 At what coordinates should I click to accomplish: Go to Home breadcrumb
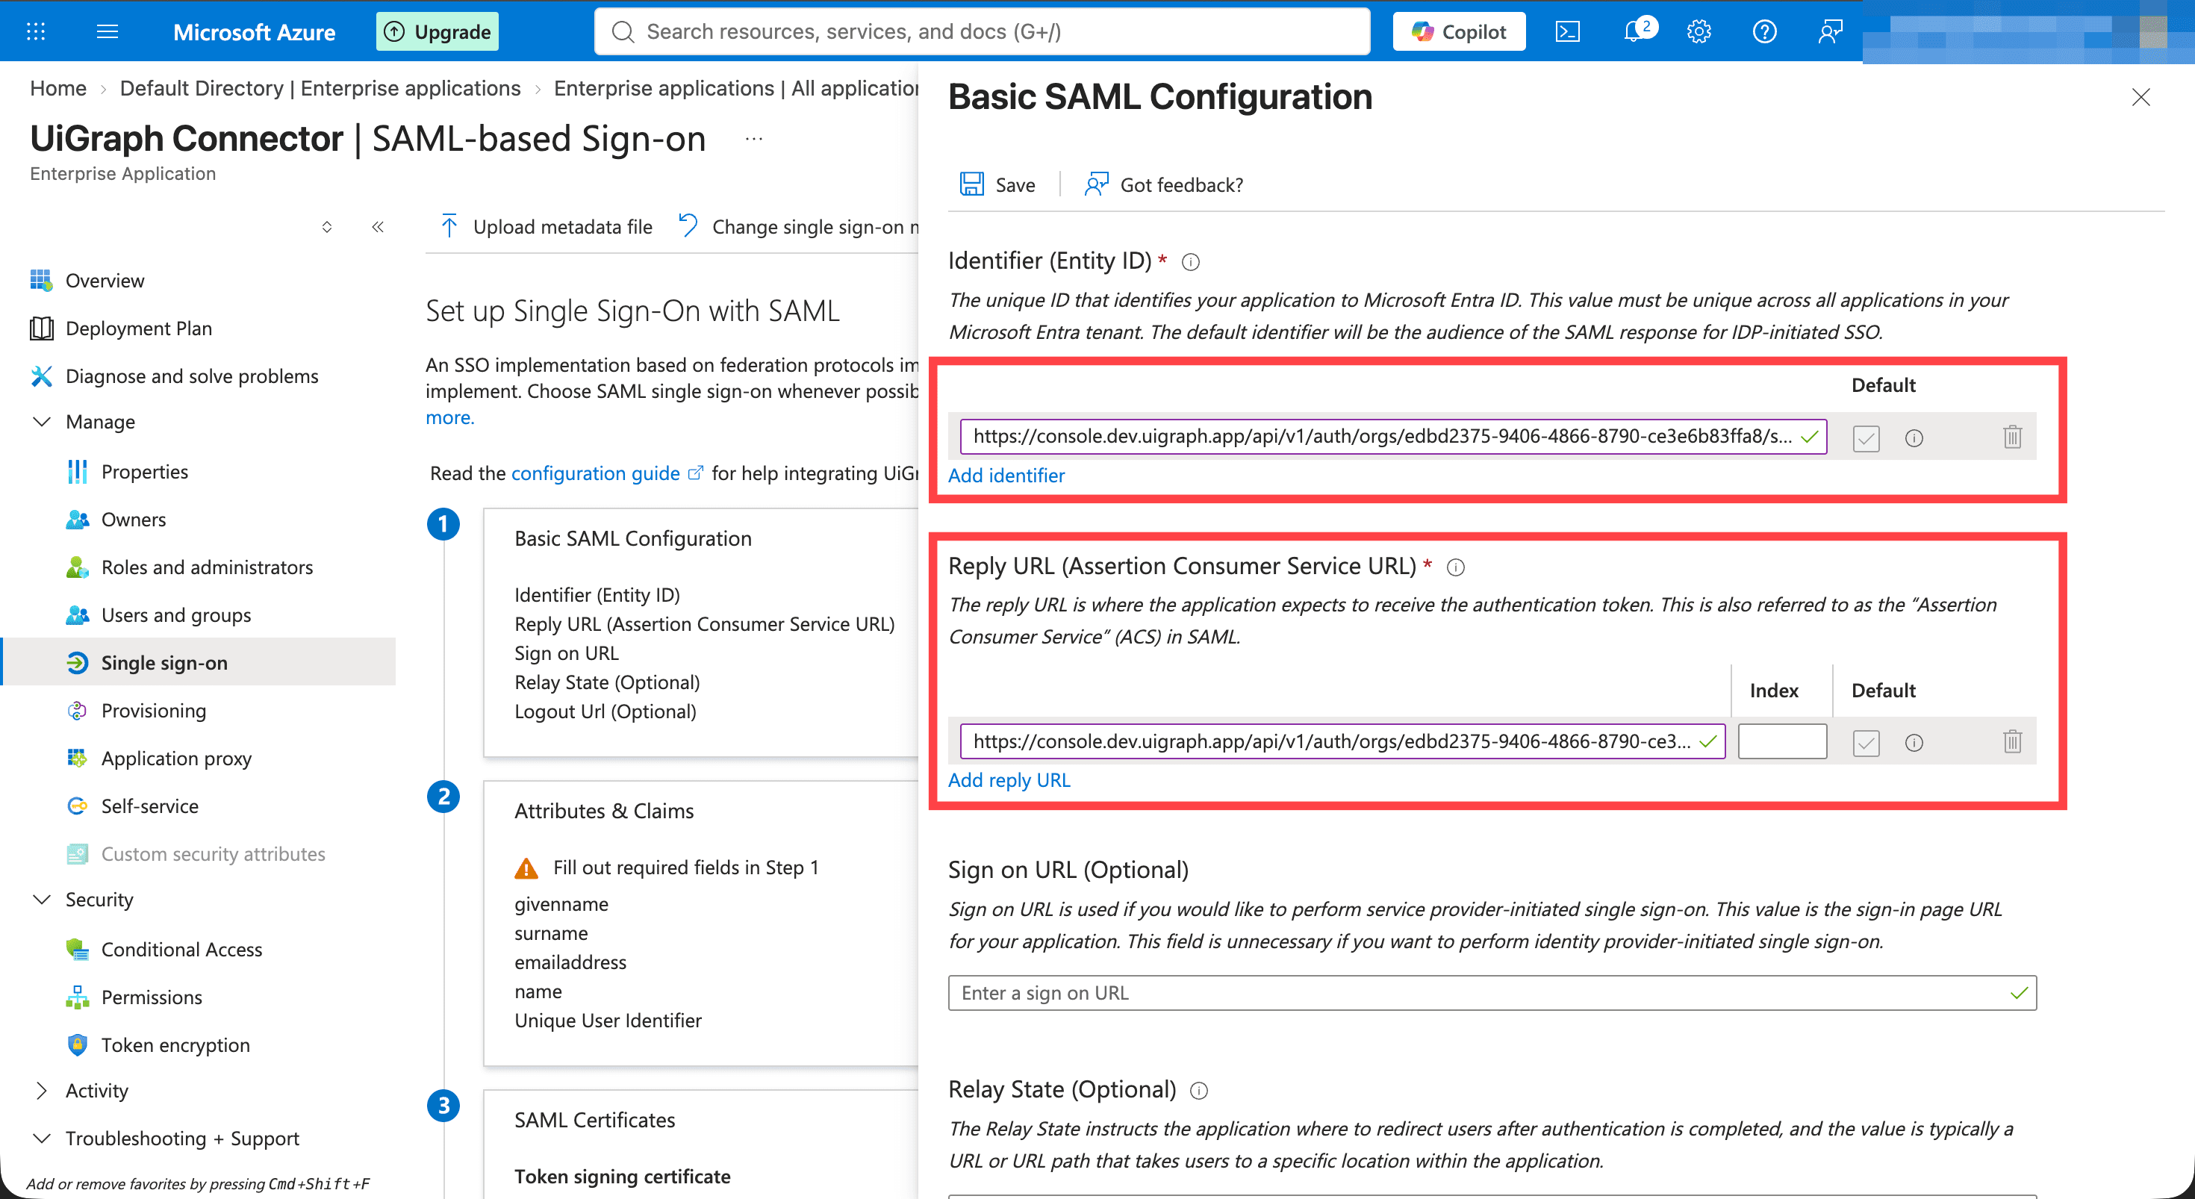click(x=58, y=89)
